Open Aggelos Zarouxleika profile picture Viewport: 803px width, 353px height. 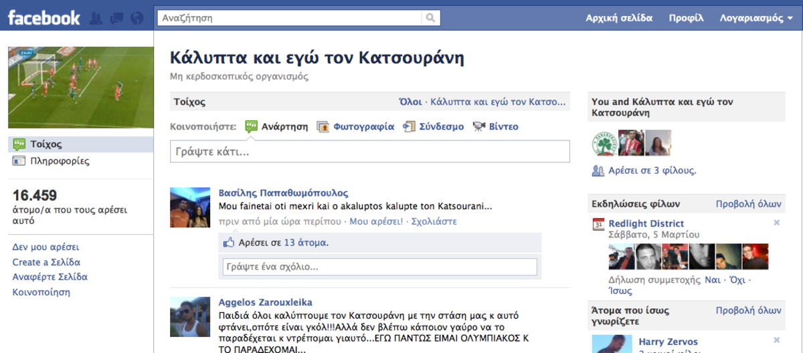(x=191, y=318)
